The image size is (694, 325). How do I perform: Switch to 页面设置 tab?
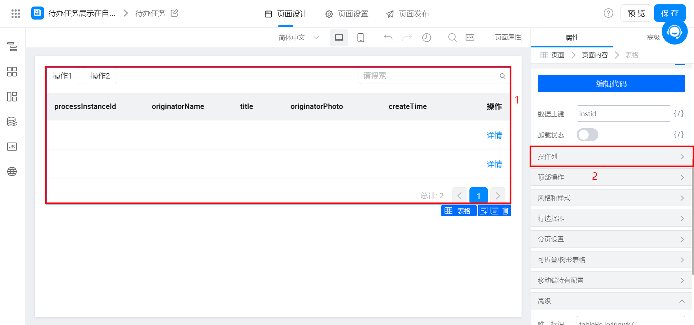click(347, 14)
